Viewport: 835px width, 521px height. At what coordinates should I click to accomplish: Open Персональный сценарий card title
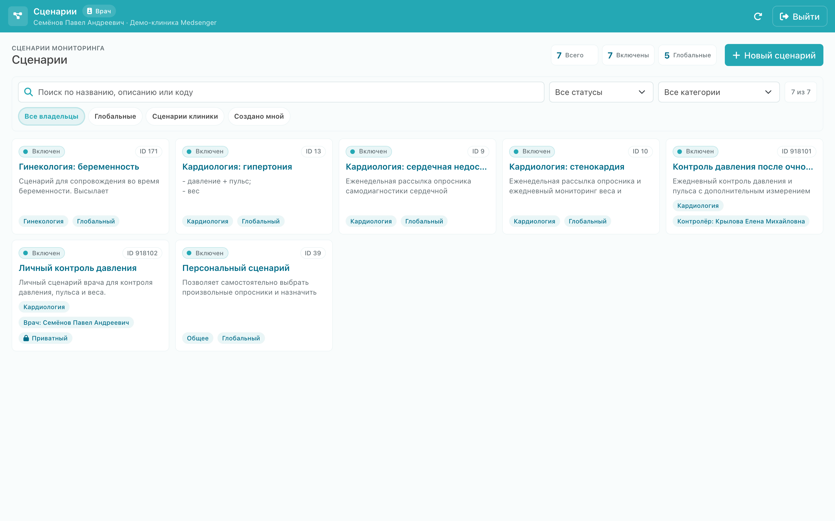pos(236,268)
